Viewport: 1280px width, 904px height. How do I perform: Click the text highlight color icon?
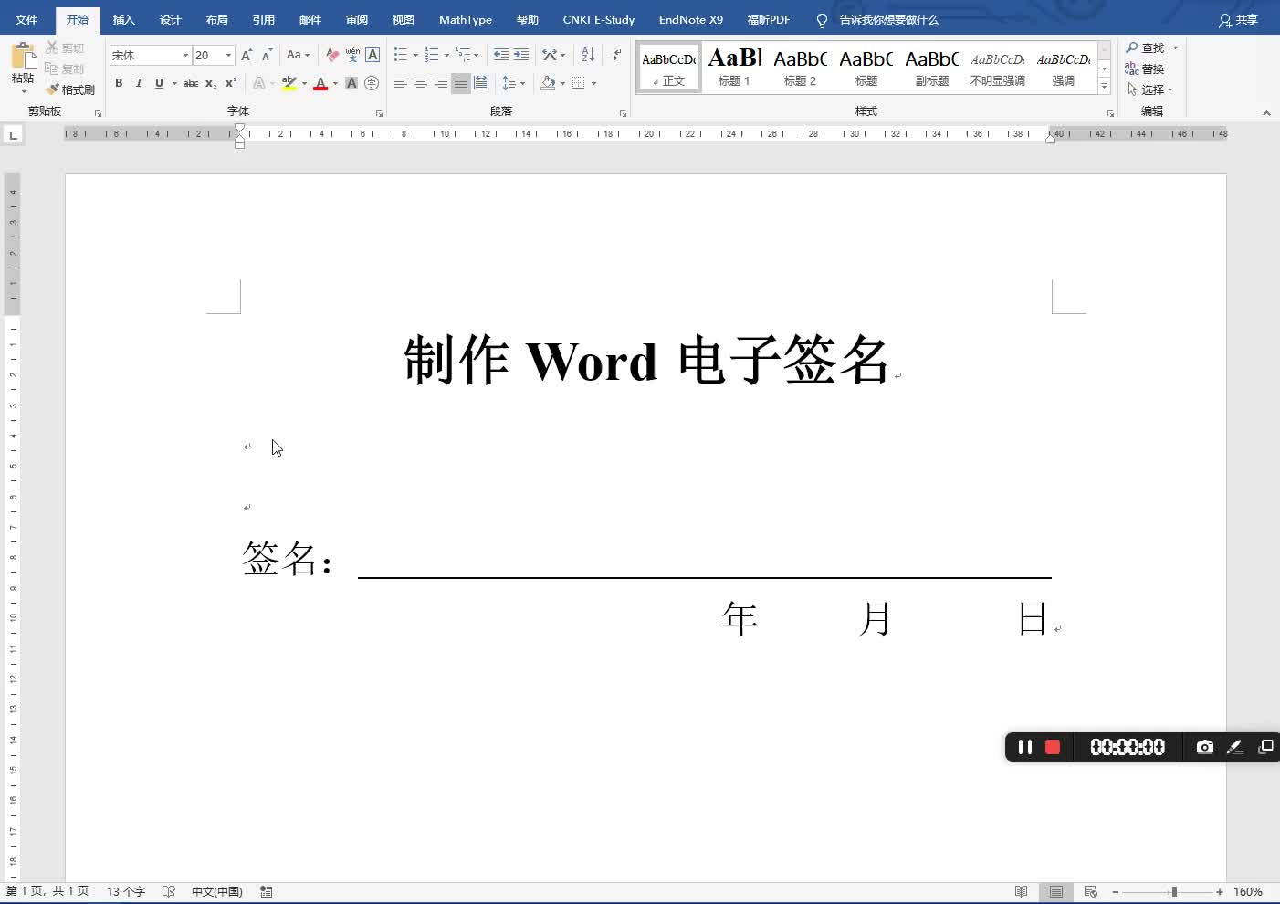pyautogui.click(x=289, y=83)
